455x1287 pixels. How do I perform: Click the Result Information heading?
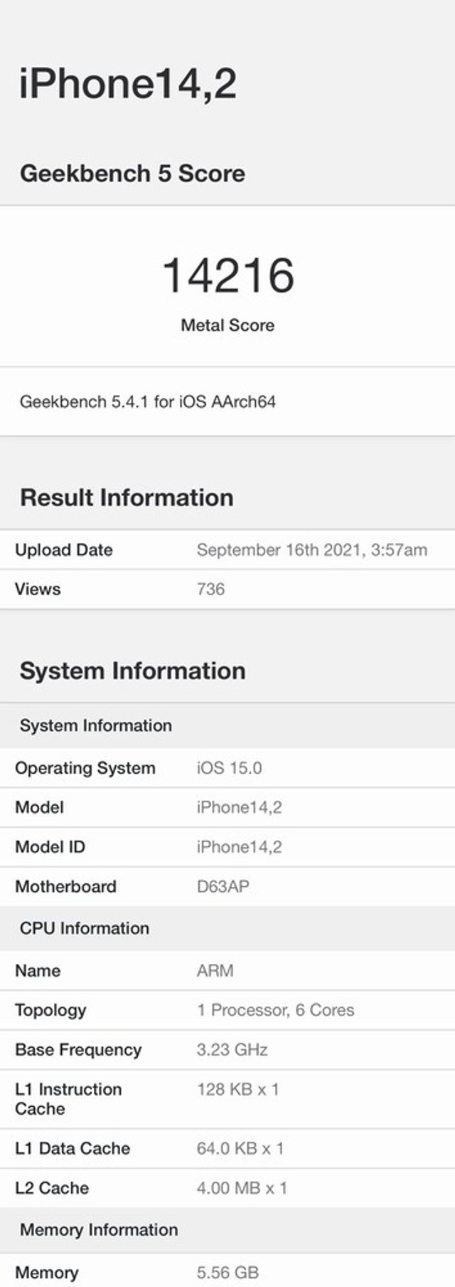pyautogui.click(x=127, y=497)
